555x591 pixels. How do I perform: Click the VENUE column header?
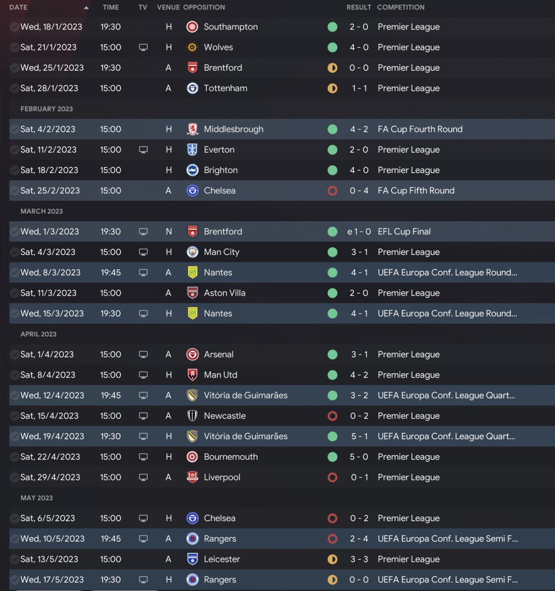pyautogui.click(x=168, y=7)
